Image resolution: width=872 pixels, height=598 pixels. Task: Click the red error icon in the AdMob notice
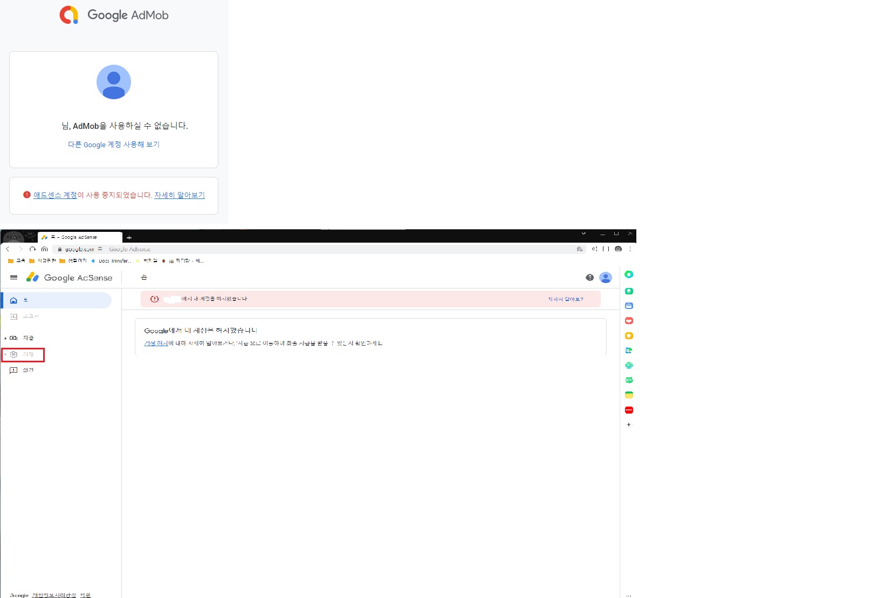pos(27,195)
